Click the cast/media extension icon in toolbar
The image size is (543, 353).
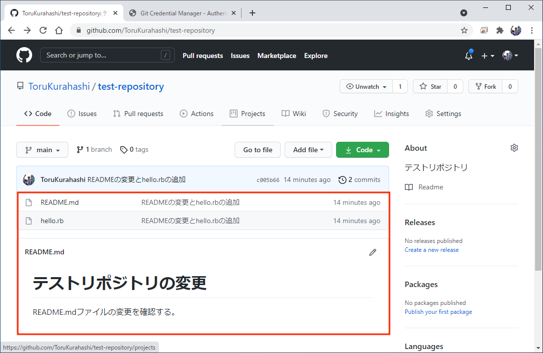484,31
